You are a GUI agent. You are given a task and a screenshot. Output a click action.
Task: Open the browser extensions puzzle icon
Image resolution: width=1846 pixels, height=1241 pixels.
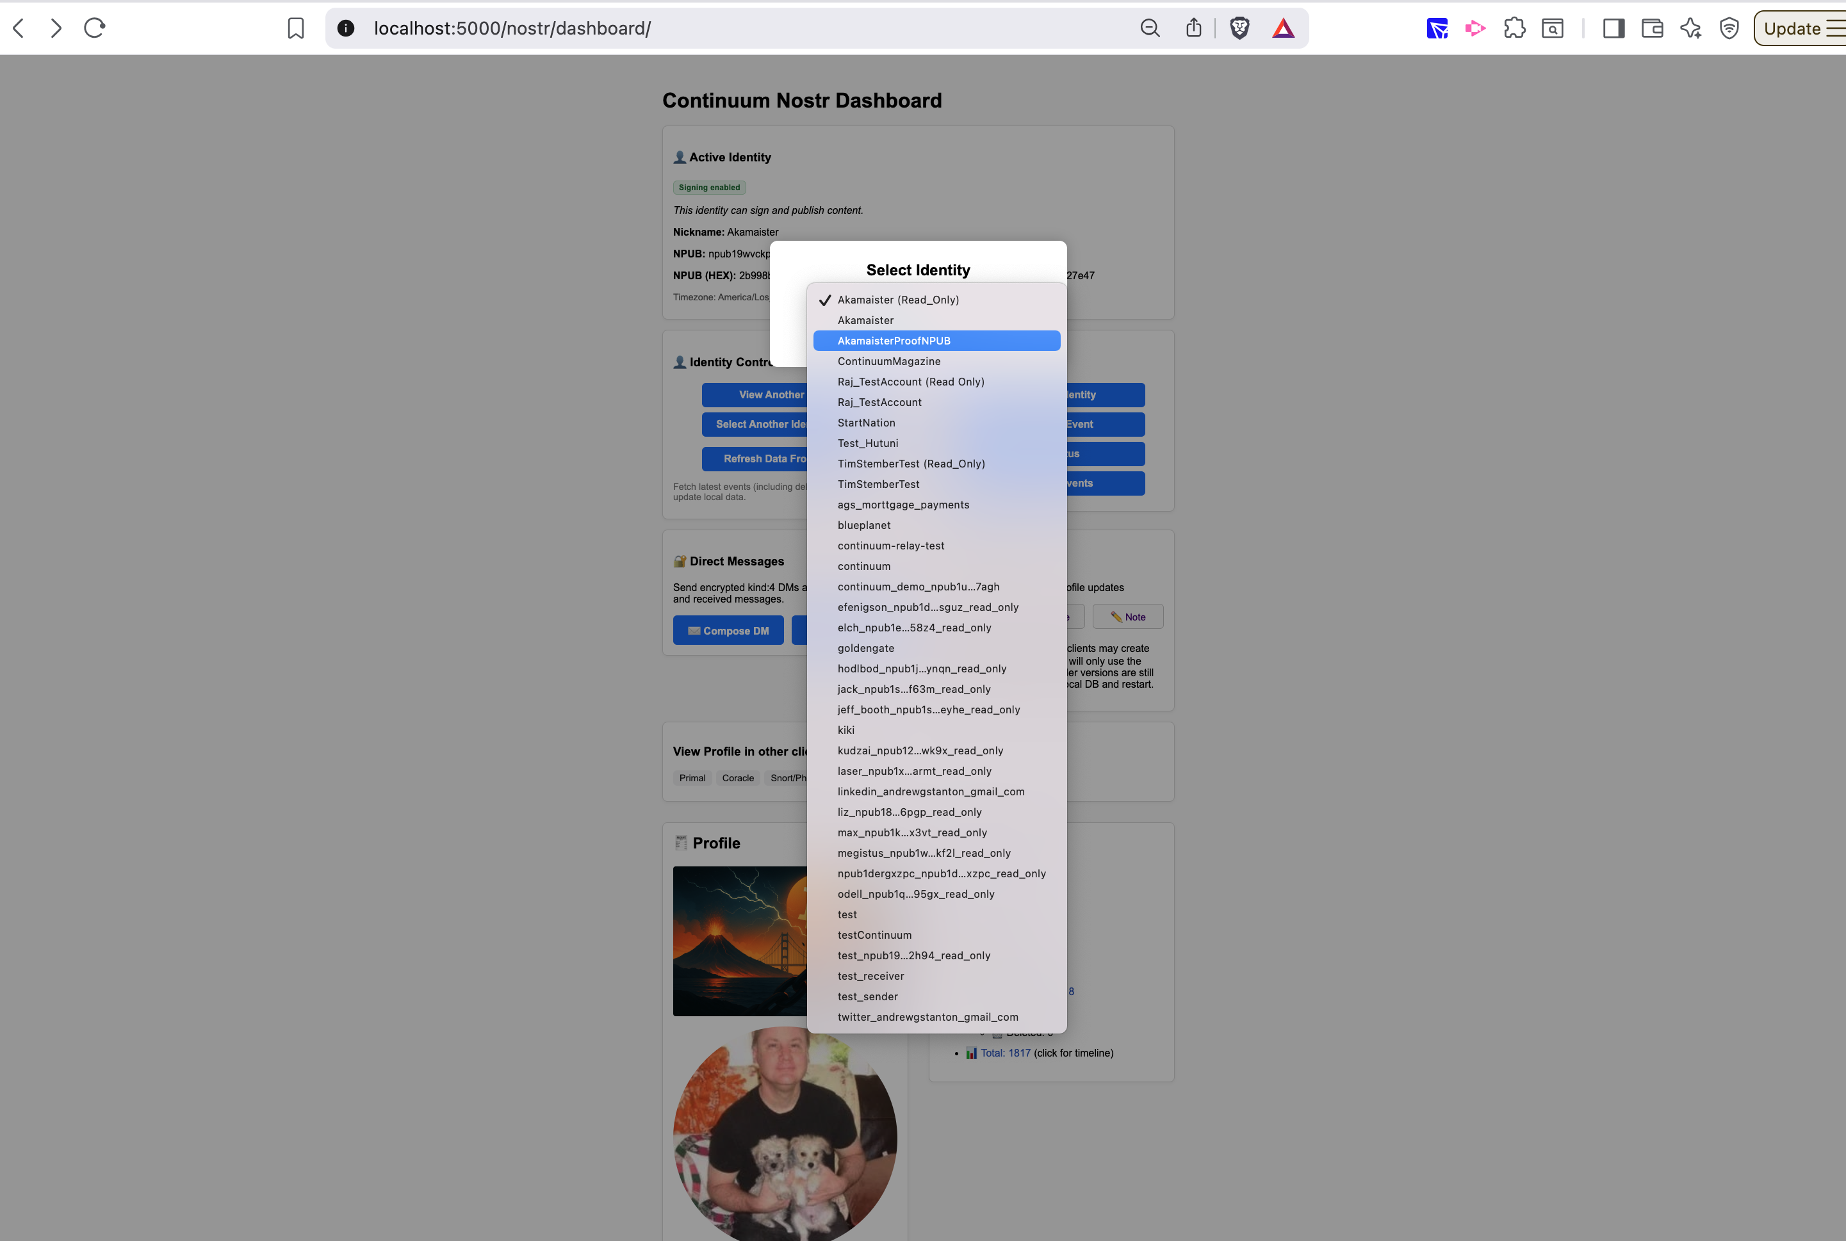point(1514,28)
